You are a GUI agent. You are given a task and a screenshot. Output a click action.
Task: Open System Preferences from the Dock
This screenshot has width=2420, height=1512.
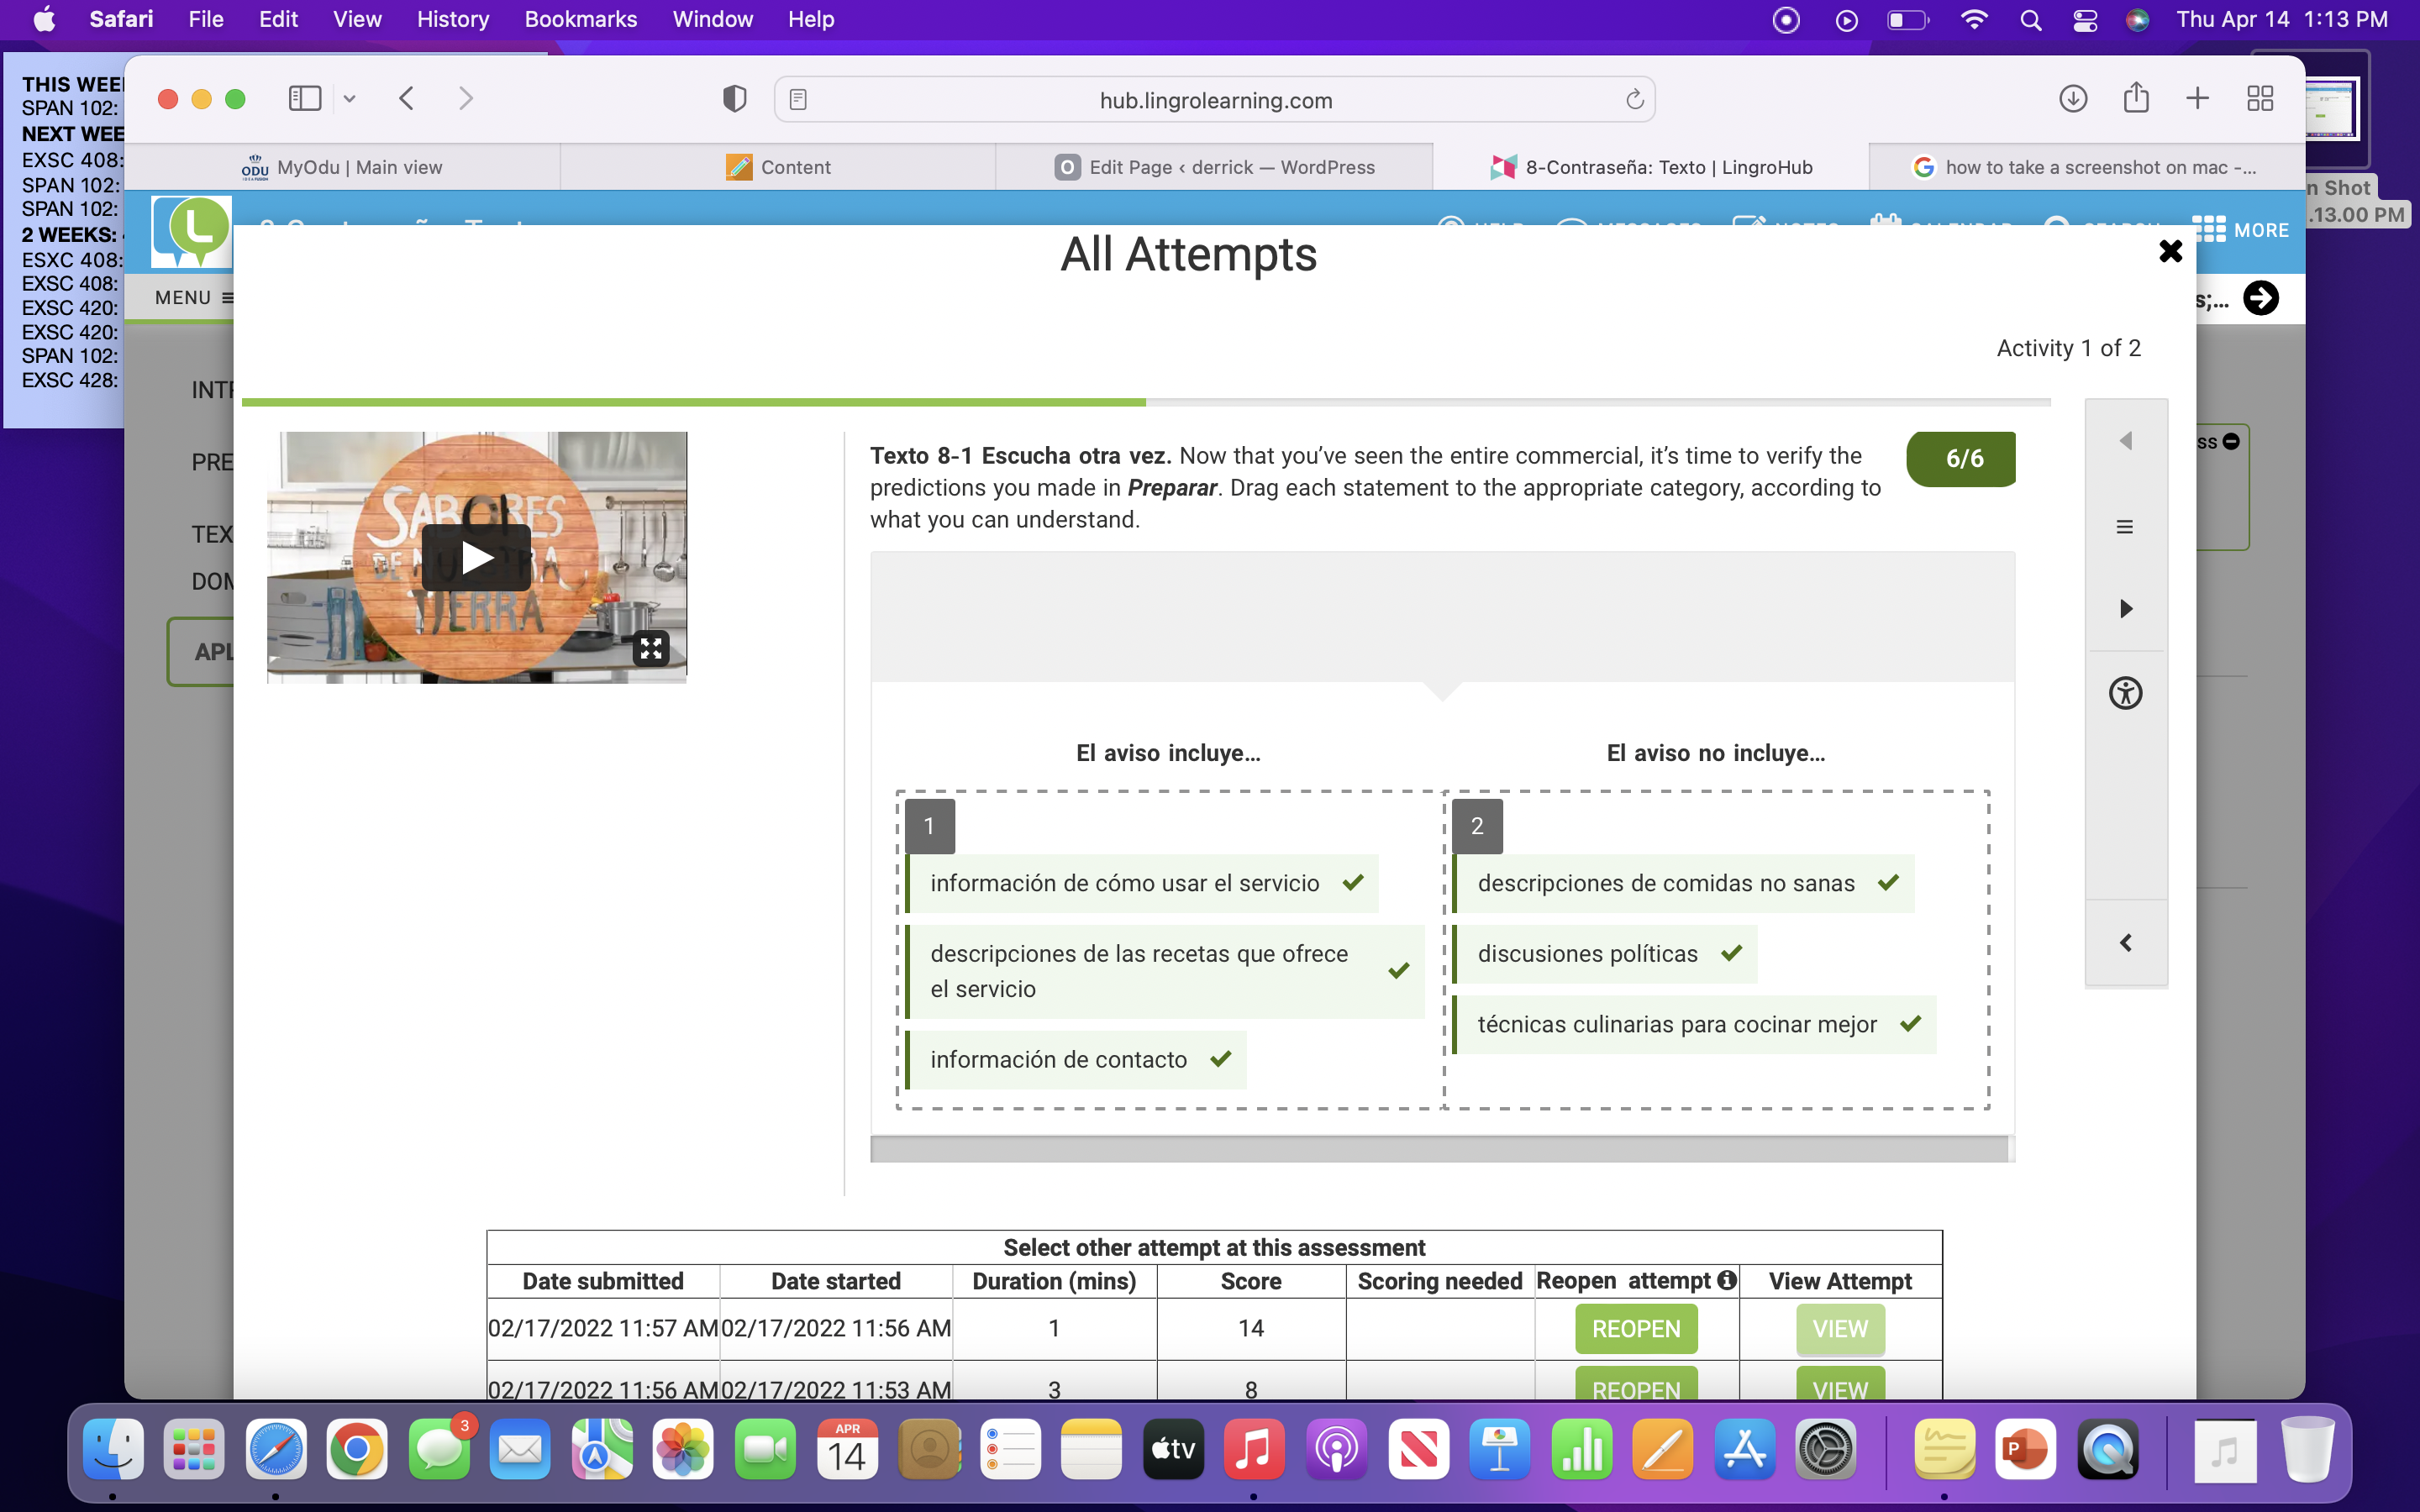point(1825,1449)
